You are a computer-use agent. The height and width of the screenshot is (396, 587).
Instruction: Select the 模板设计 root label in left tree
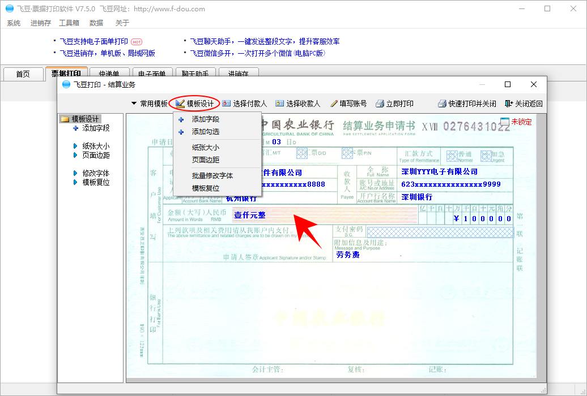coord(86,119)
